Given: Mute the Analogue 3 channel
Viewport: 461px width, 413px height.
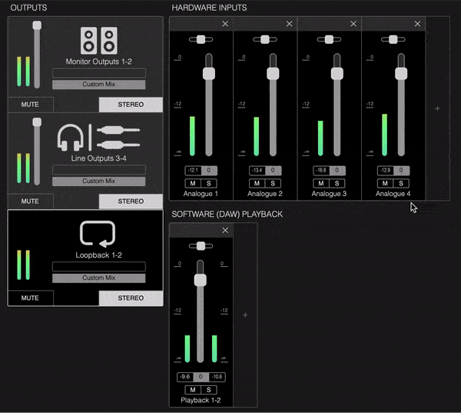Looking at the screenshot, I should tap(321, 183).
